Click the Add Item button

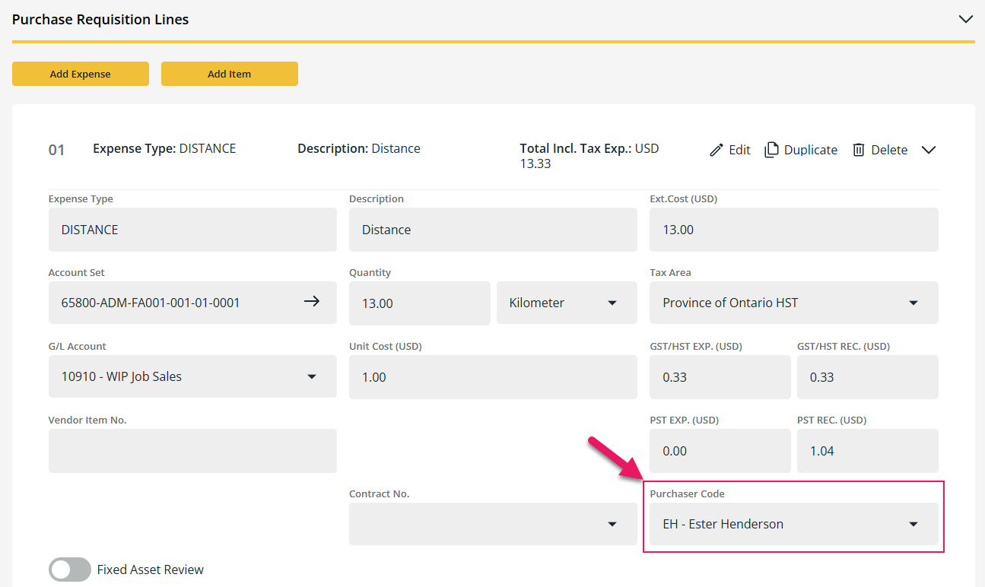[230, 74]
